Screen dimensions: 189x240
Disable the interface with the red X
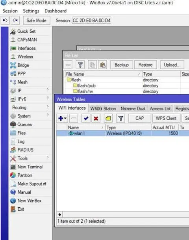pos(96,118)
